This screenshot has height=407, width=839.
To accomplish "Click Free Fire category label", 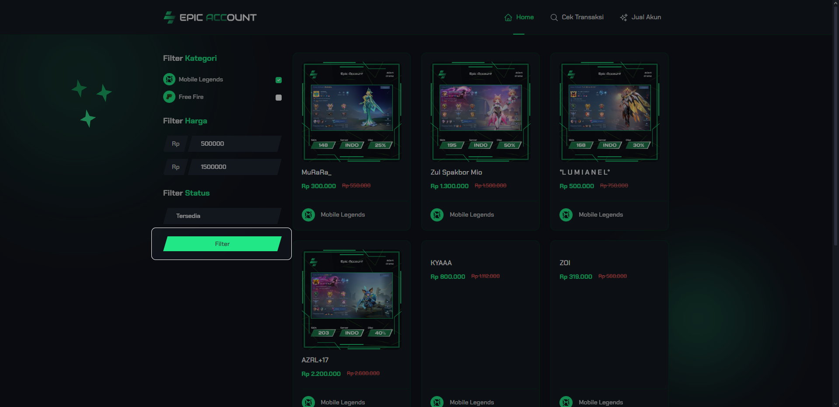I will point(191,97).
